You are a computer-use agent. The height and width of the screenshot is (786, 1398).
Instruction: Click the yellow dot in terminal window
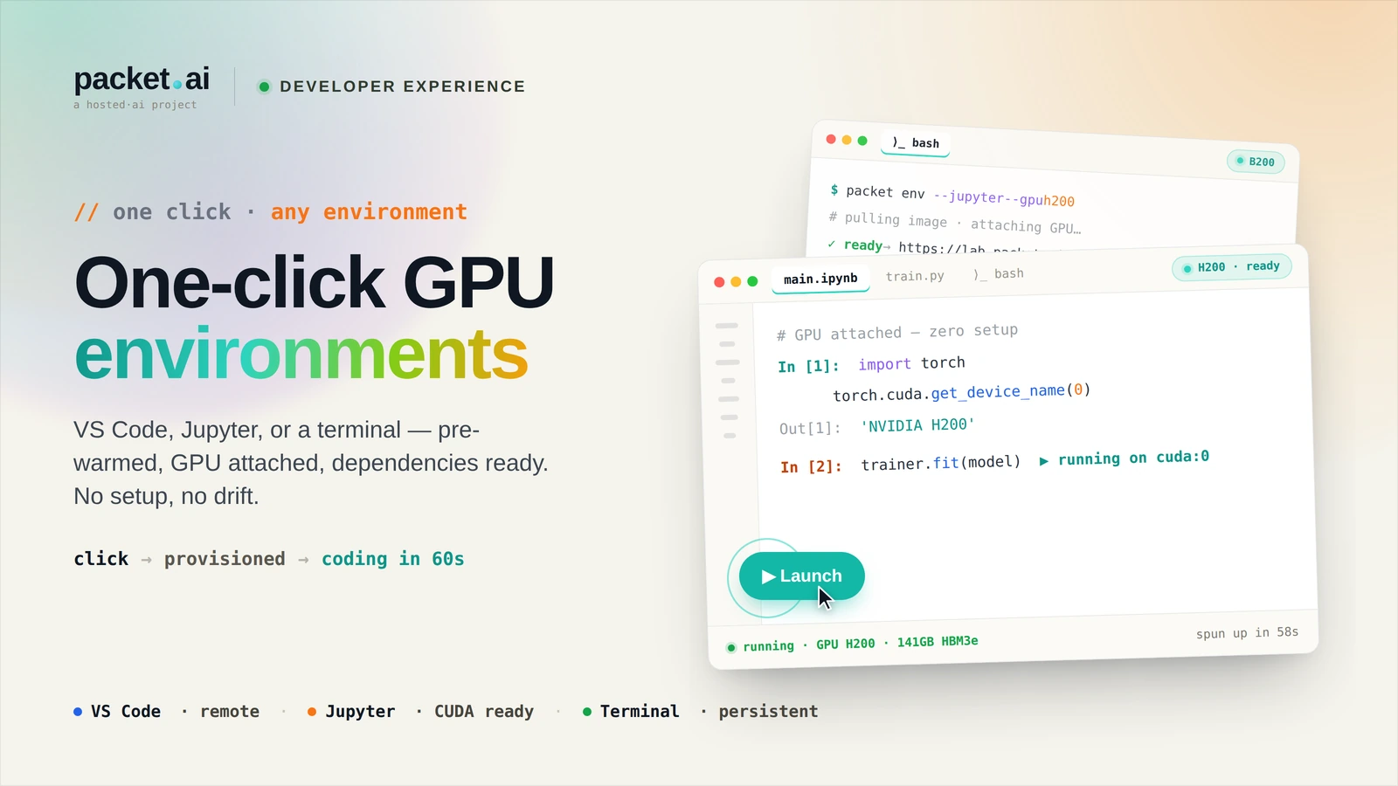point(847,140)
